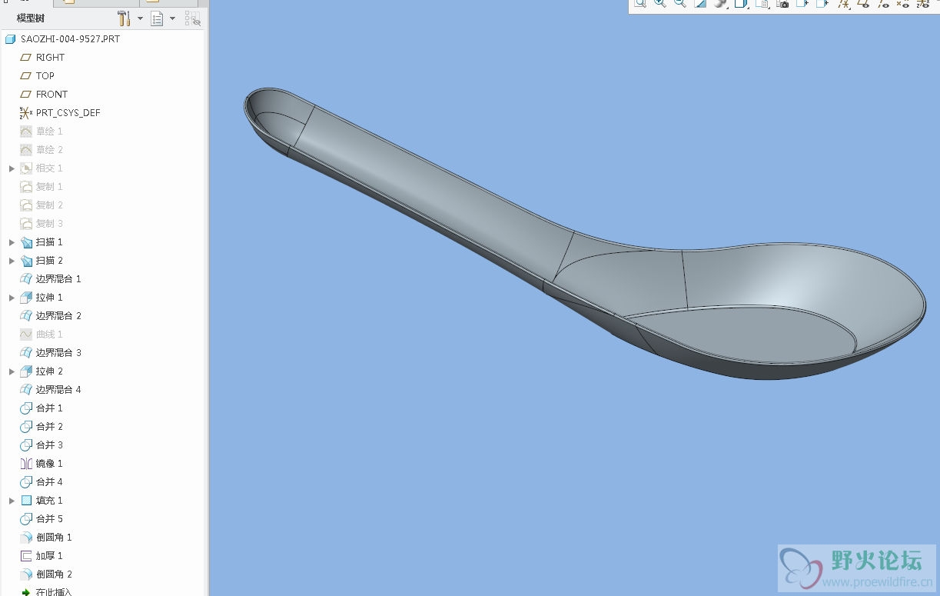Select the RIGHT datum plane
Screen dimensions: 940x596
click(x=42, y=57)
